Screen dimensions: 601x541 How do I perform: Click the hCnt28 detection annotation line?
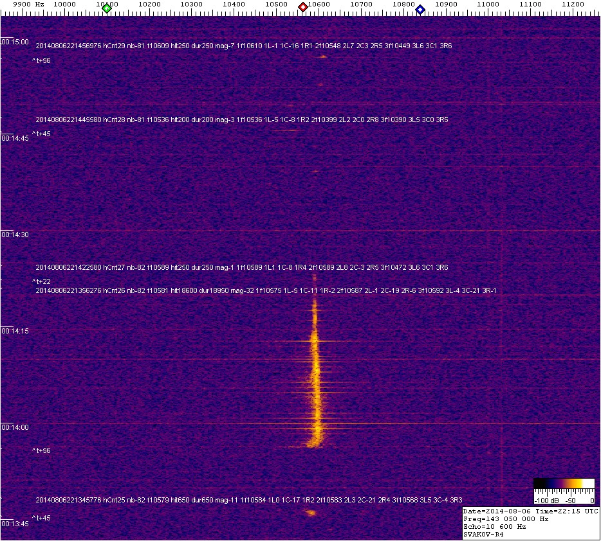click(x=242, y=120)
